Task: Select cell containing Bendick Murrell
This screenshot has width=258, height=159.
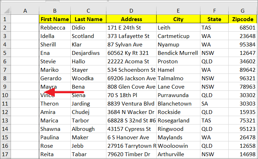Action: click(178, 53)
